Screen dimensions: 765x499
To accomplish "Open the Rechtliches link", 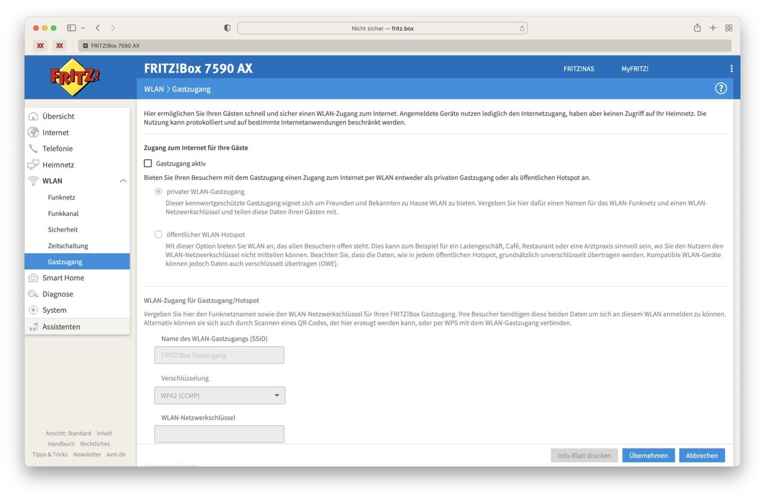I will pyautogui.click(x=95, y=444).
